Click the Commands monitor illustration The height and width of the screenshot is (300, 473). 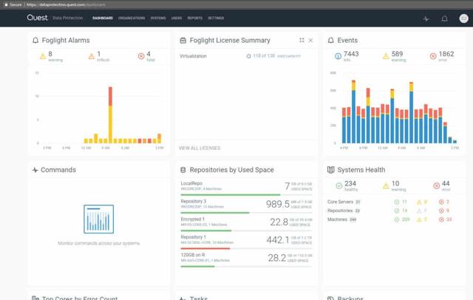coord(98,219)
